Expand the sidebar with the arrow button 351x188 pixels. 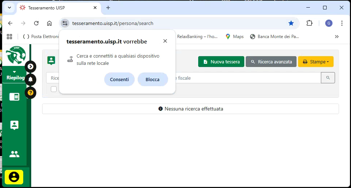[30, 66]
